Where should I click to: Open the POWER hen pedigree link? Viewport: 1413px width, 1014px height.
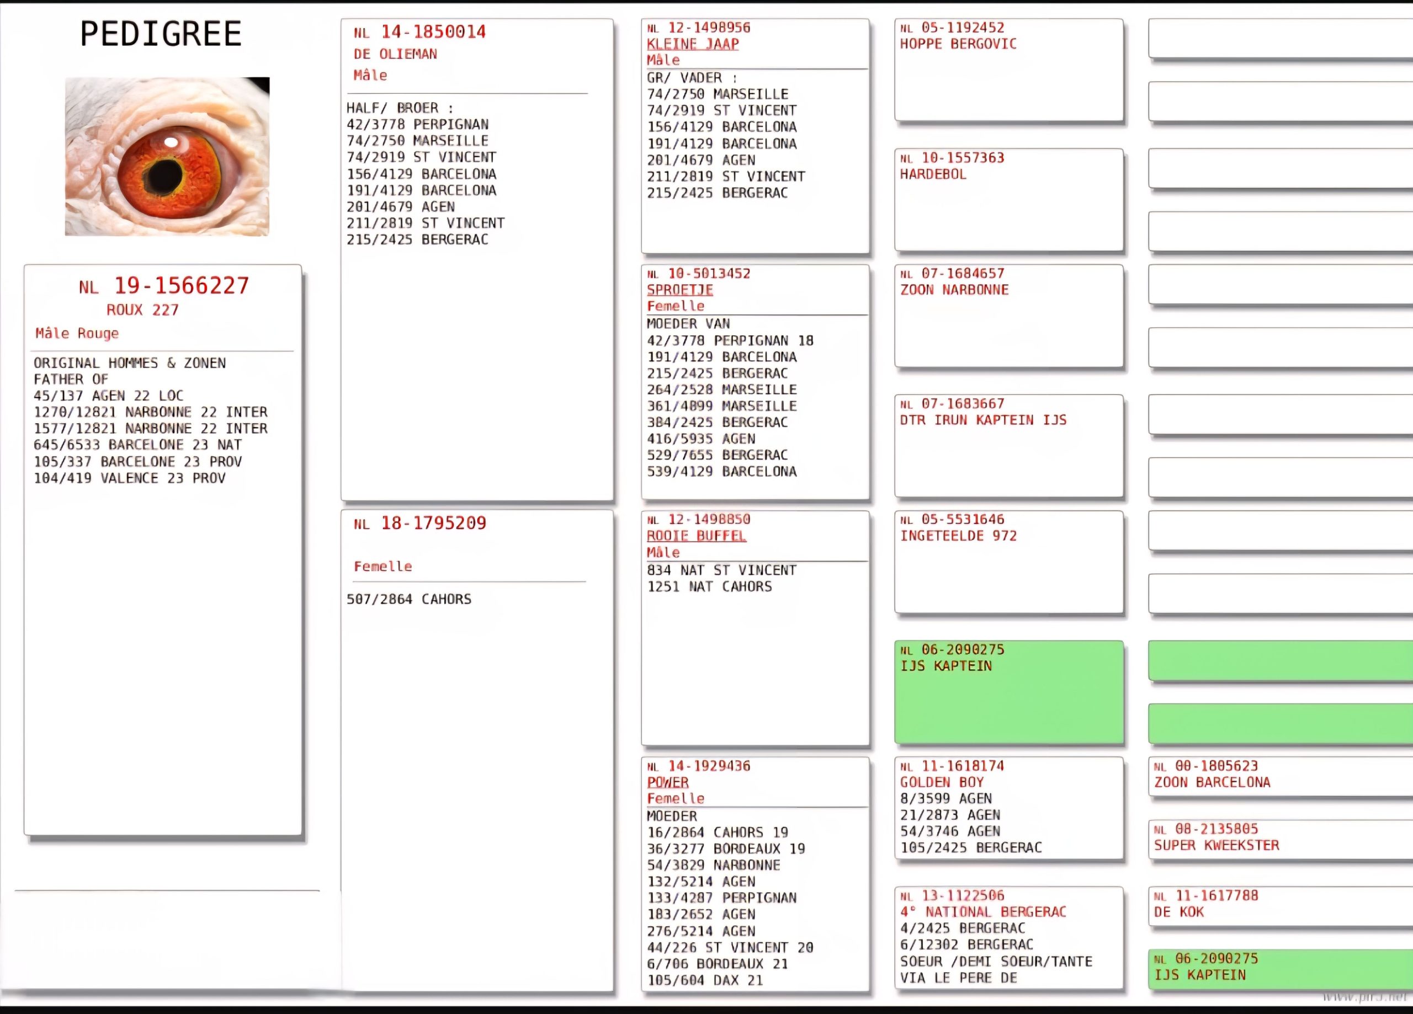[x=667, y=782]
